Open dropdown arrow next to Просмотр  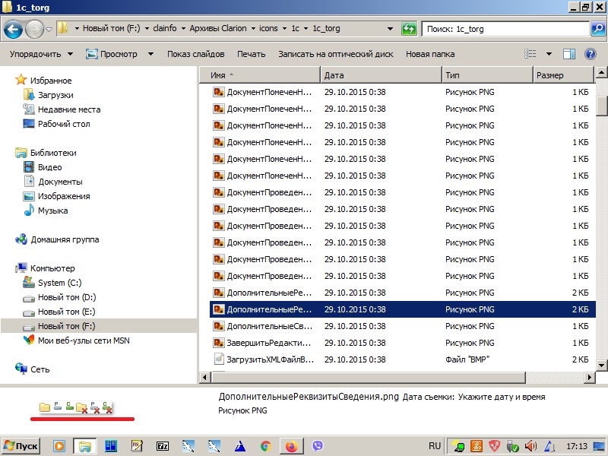coord(150,54)
